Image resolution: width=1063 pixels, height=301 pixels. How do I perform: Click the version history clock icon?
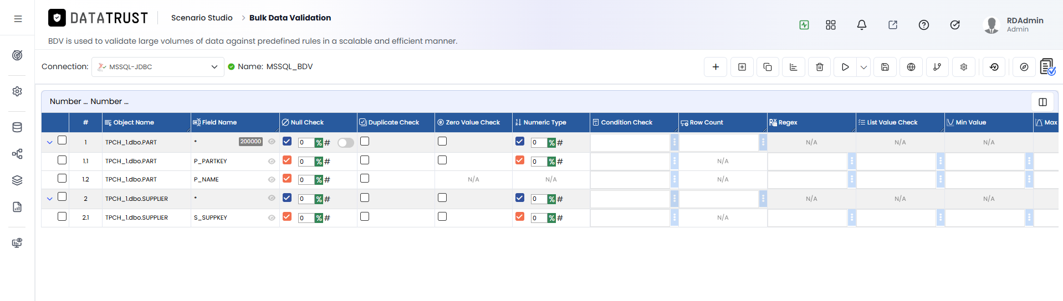994,67
